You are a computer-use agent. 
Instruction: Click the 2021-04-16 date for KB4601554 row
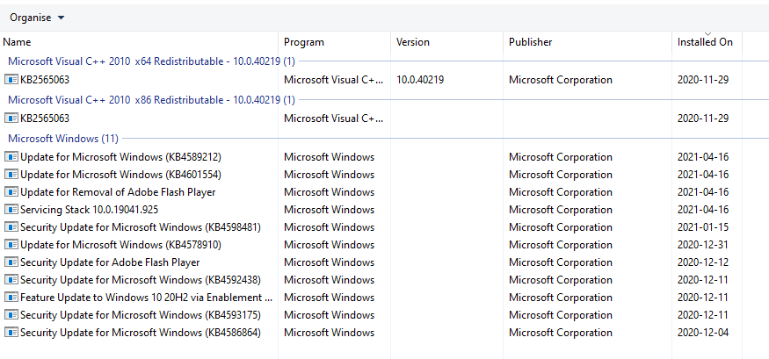coord(703,175)
